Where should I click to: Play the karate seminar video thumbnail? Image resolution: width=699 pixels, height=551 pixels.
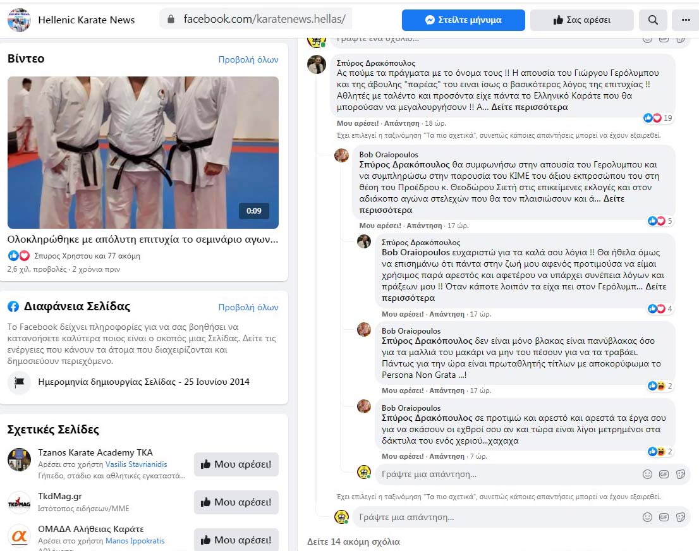143,152
